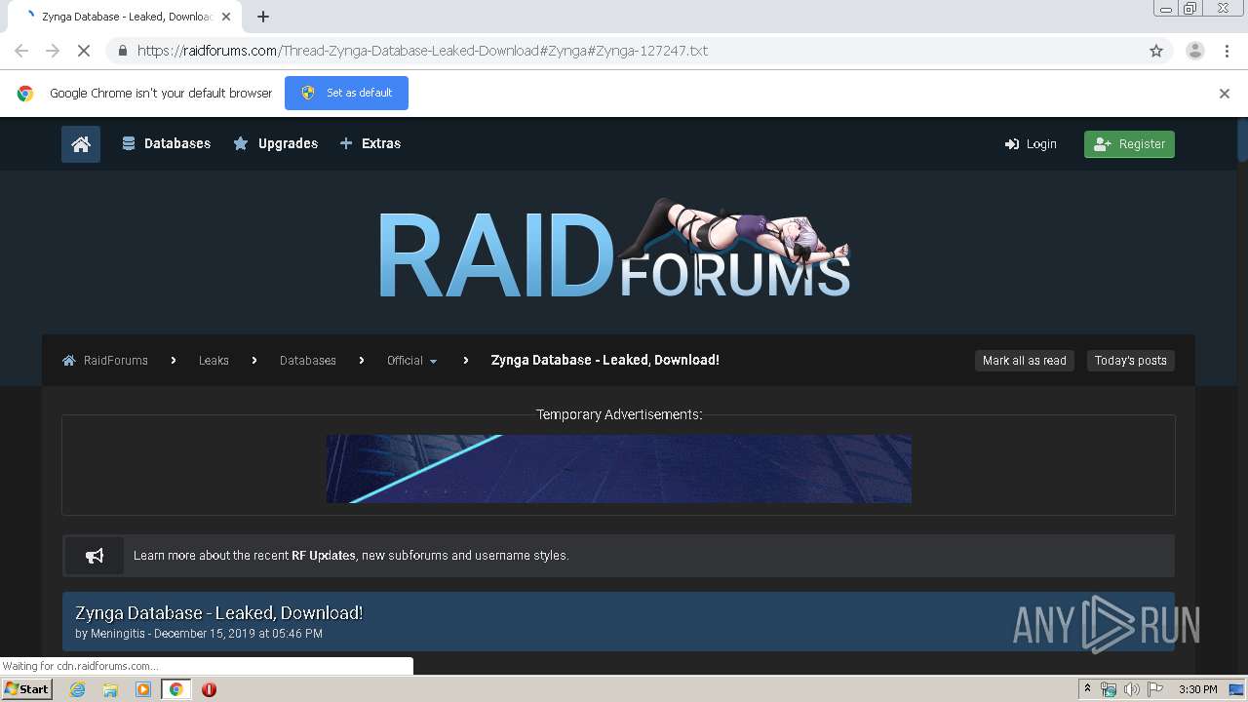This screenshot has height=702, width=1248.
Task: Open the red antivirus taskbar icon
Action: point(209,689)
